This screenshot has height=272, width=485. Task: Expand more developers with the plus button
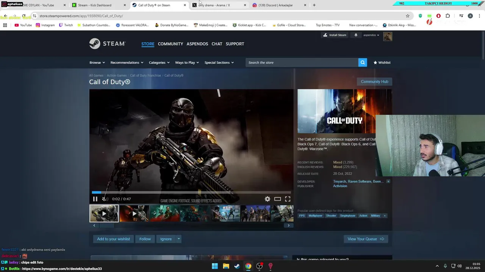(x=388, y=181)
